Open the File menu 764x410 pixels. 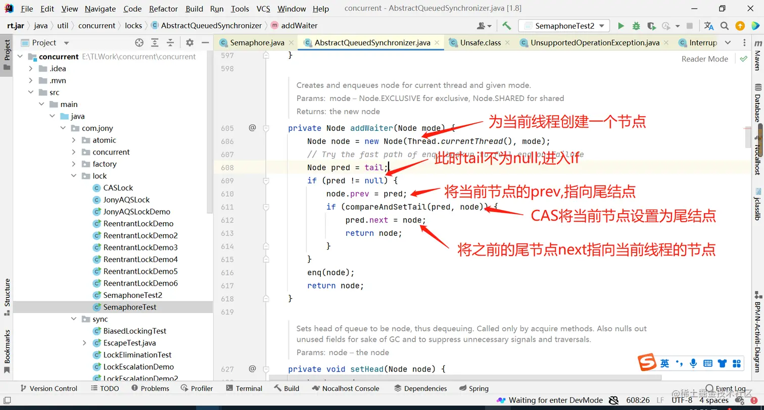(x=27, y=9)
